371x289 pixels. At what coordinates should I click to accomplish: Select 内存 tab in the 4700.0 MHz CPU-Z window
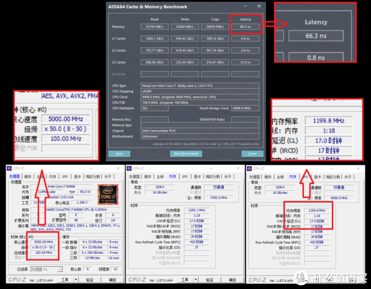[173, 177]
